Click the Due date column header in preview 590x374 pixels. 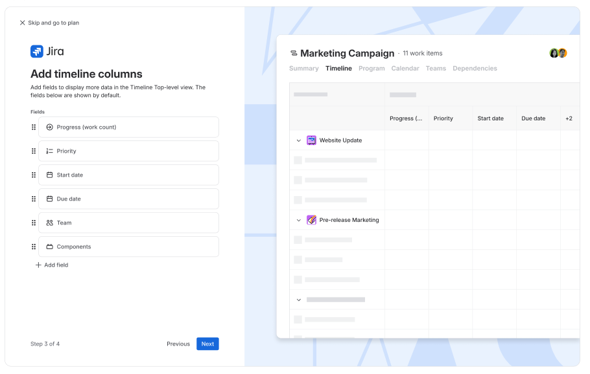point(538,118)
